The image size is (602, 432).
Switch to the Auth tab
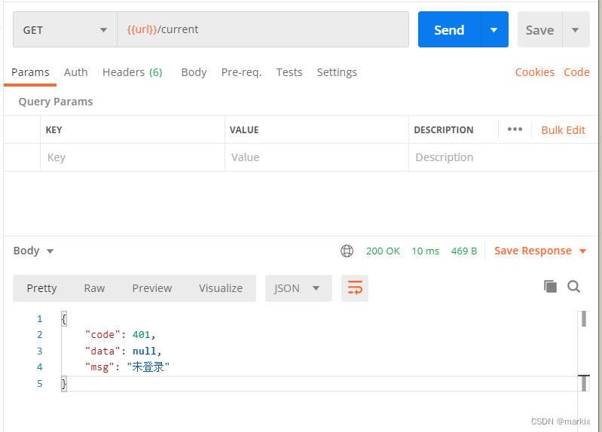tap(75, 72)
